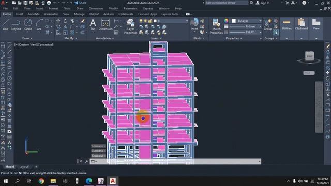The width and height of the screenshot is (331, 186).
Task: Select the Rectangle tool in Draw panel
Action: pos(47,21)
